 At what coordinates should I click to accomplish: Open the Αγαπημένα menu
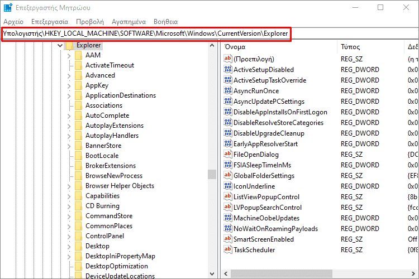pyautogui.click(x=129, y=22)
